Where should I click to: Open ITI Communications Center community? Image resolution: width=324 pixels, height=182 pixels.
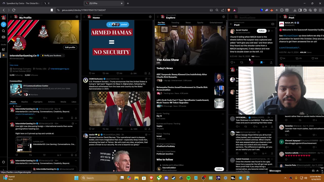point(43,91)
